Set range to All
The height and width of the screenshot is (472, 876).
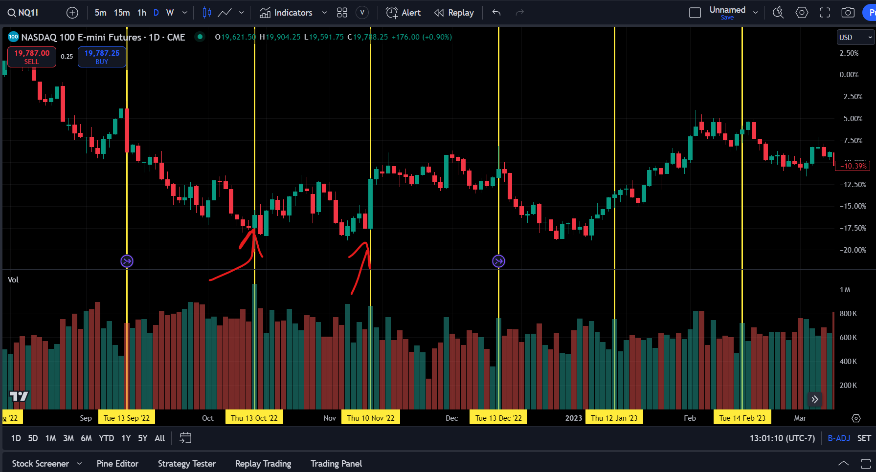[x=159, y=438]
